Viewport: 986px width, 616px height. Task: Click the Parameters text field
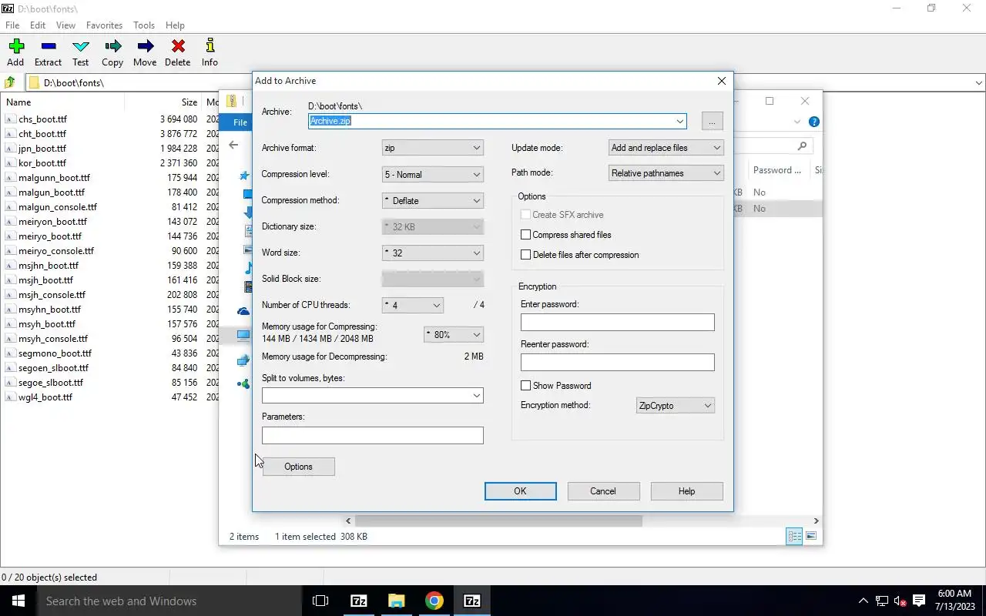click(373, 436)
